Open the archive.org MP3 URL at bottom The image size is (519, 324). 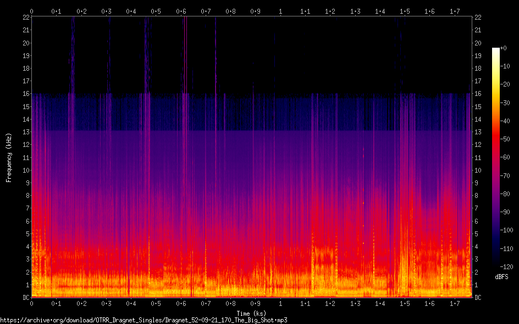point(143,320)
